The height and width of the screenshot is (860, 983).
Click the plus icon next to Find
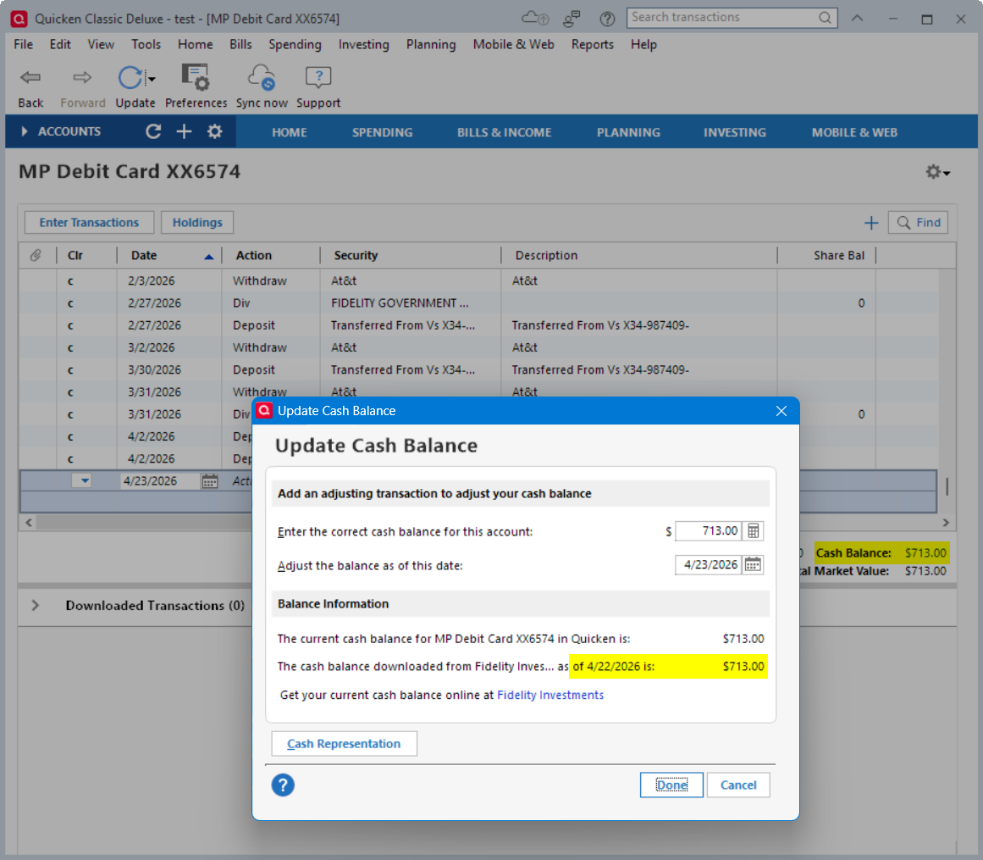coord(870,223)
